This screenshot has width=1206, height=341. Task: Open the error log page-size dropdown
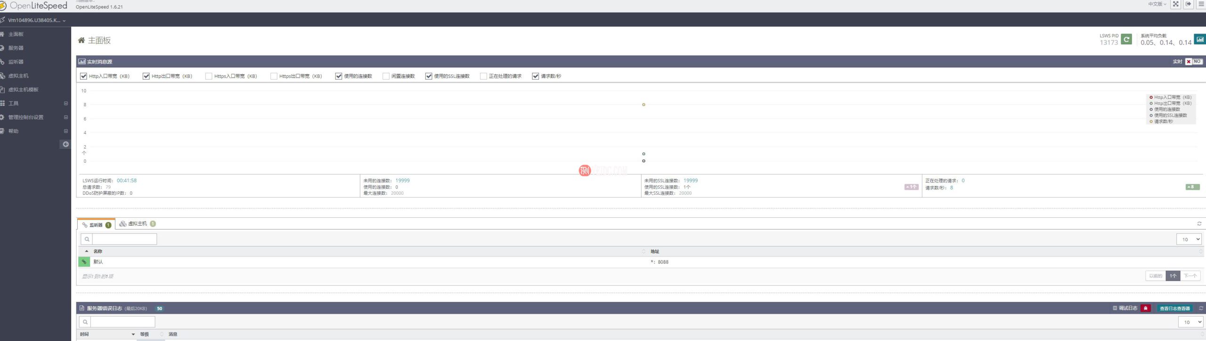tap(1190, 322)
